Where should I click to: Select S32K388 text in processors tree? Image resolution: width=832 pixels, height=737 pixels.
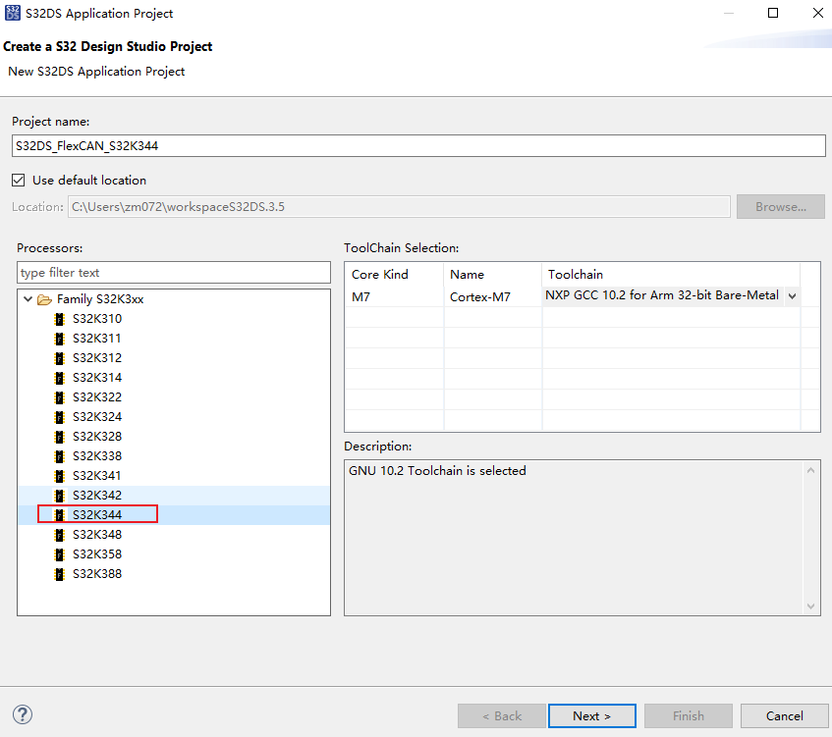(x=97, y=574)
